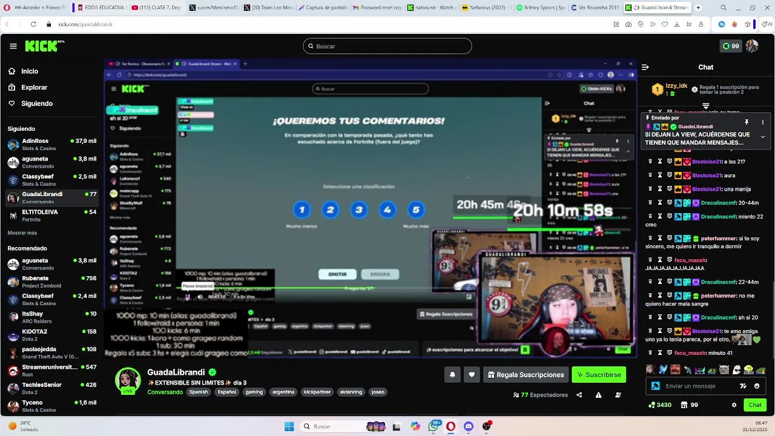Switch to the Password reset browser tab
Image resolution: width=775 pixels, height=436 pixels.
377,8
